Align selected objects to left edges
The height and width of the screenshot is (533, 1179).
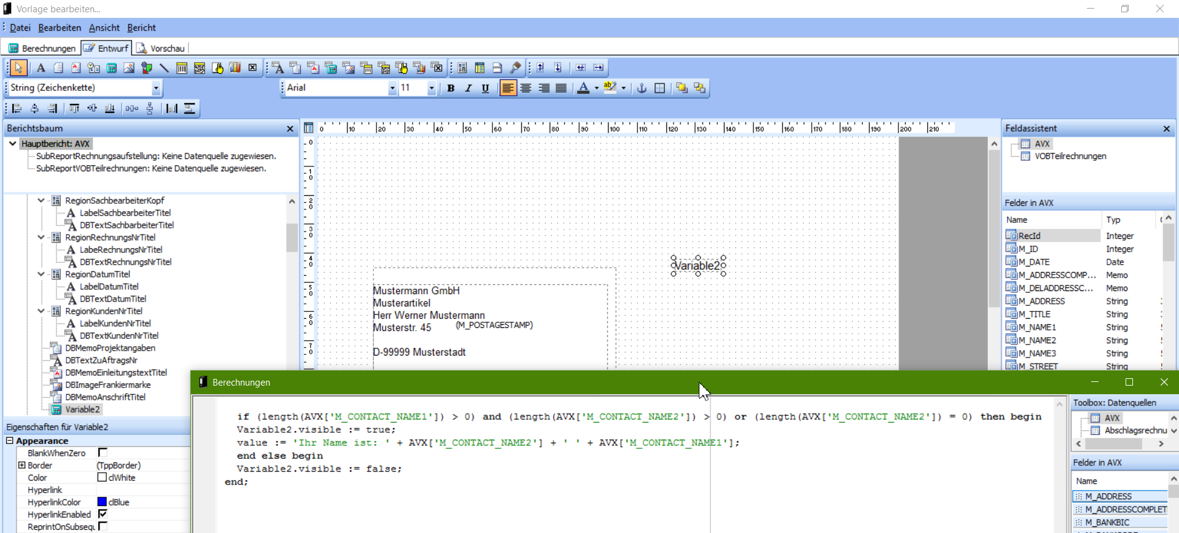coord(17,109)
